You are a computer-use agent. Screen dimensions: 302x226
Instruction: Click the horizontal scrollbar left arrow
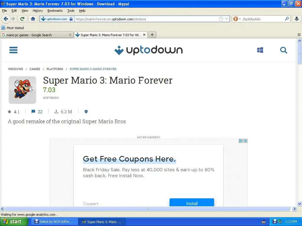pos(2,209)
